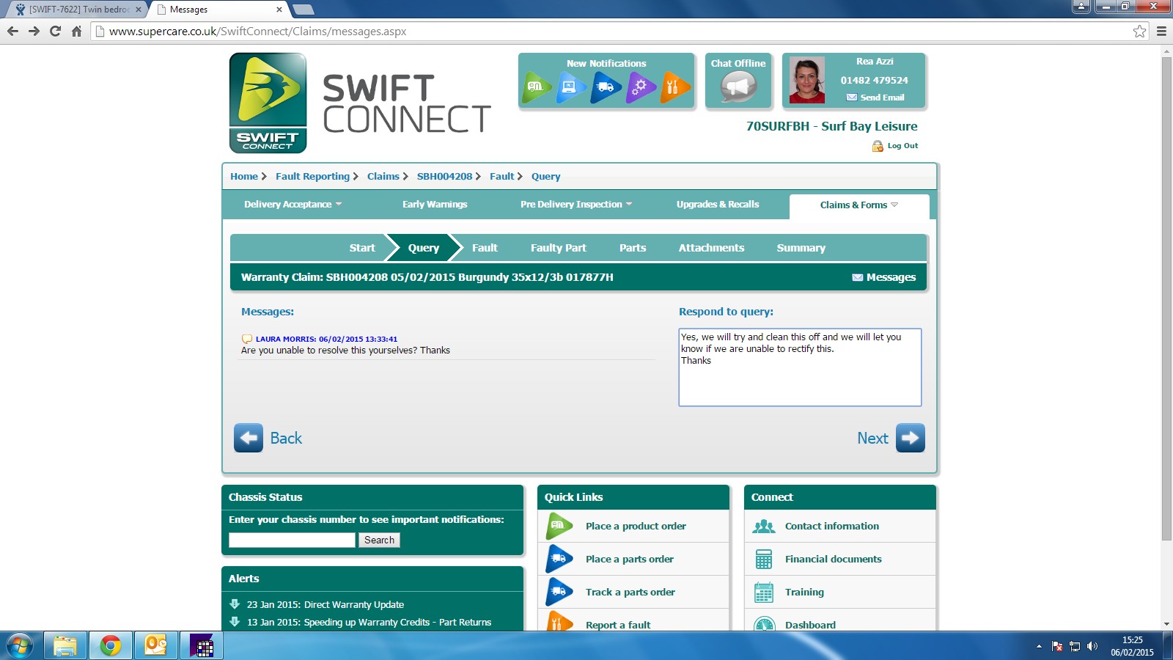Click the volume icon in system tray
The width and height of the screenshot is (1173, 660).
tap(1092, 646)
